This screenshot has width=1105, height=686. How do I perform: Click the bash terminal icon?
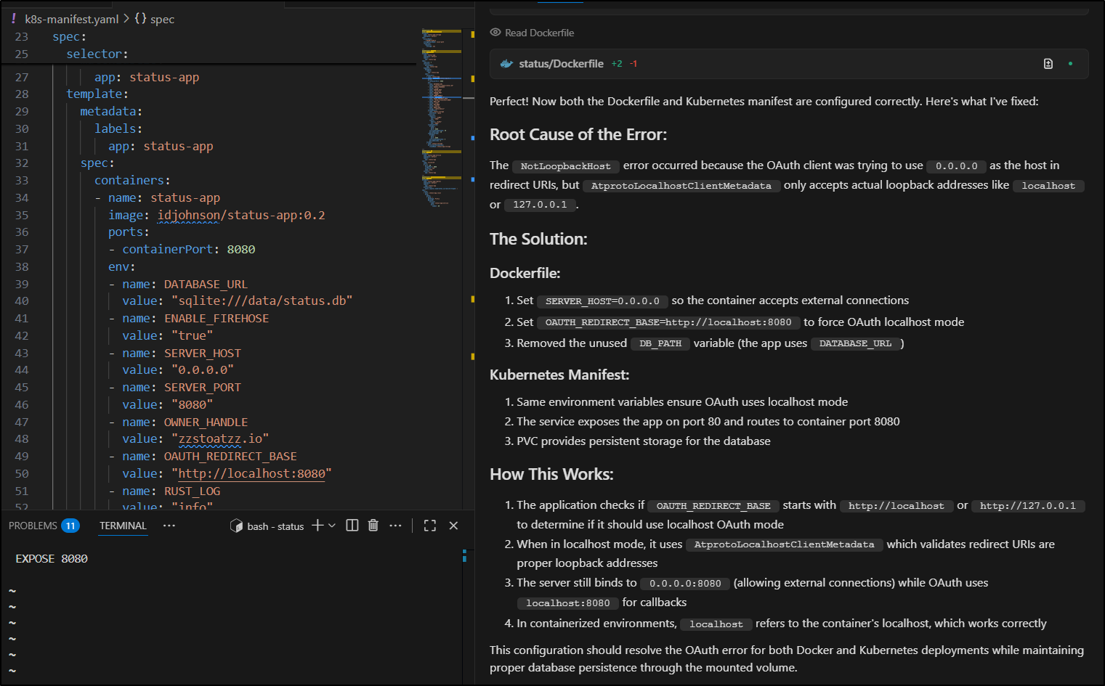click(236, 526)
